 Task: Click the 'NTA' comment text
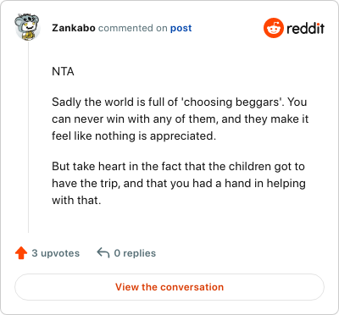tap(63, 72)
